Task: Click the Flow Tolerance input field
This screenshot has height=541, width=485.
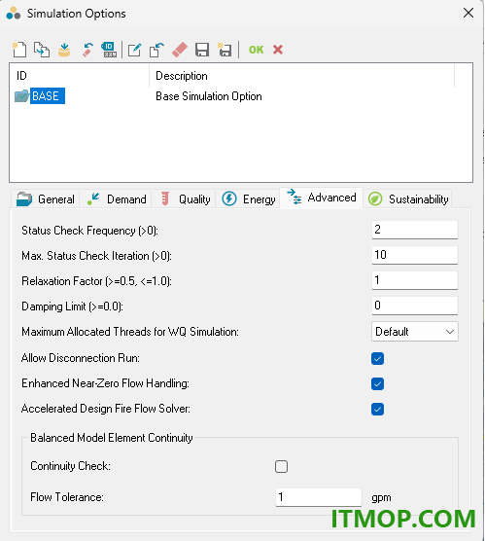Action: point(319,497)
